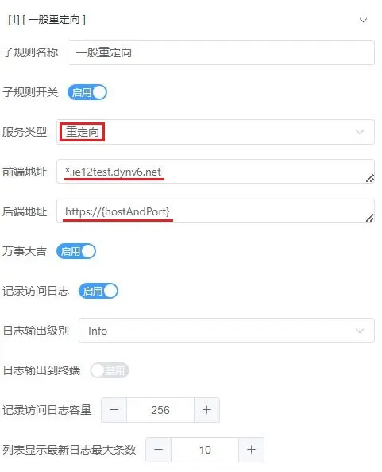Click the 256 log capacity value field
The height and width of the screenshot is (472, 382).
(x=160, y=410)
